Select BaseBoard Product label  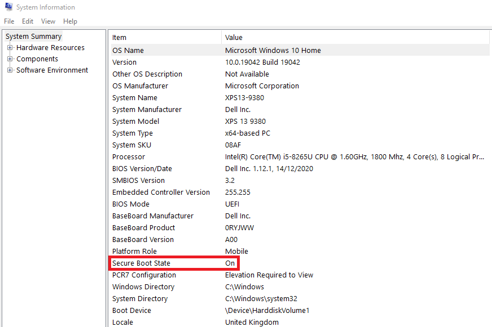(x=144, y=228)
